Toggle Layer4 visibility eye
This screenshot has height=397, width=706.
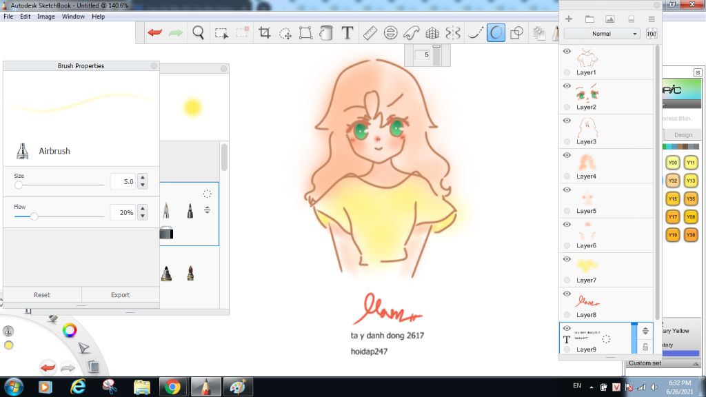coord(567,155)
